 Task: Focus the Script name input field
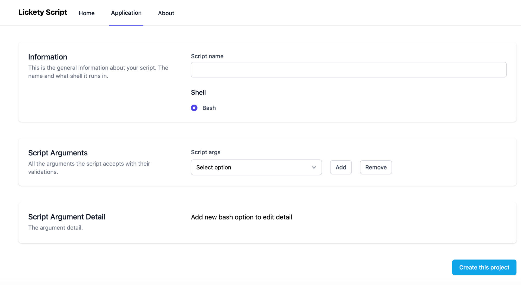tap(348, 70)
